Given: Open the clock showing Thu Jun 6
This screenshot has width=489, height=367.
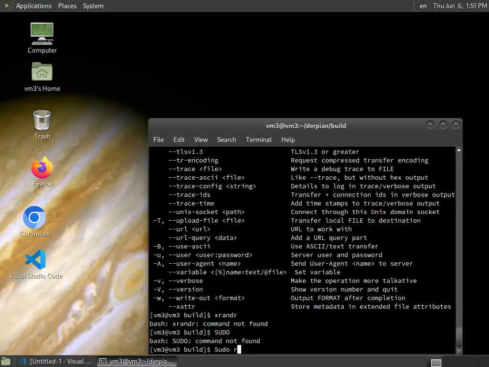Looking at the screenshot, I should click(460, 6).
